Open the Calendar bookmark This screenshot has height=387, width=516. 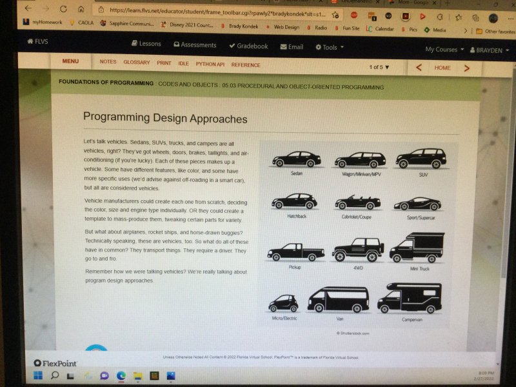380,29
